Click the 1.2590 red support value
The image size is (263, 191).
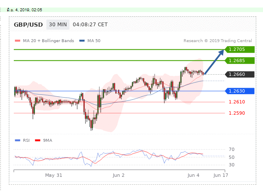point(237,113)
